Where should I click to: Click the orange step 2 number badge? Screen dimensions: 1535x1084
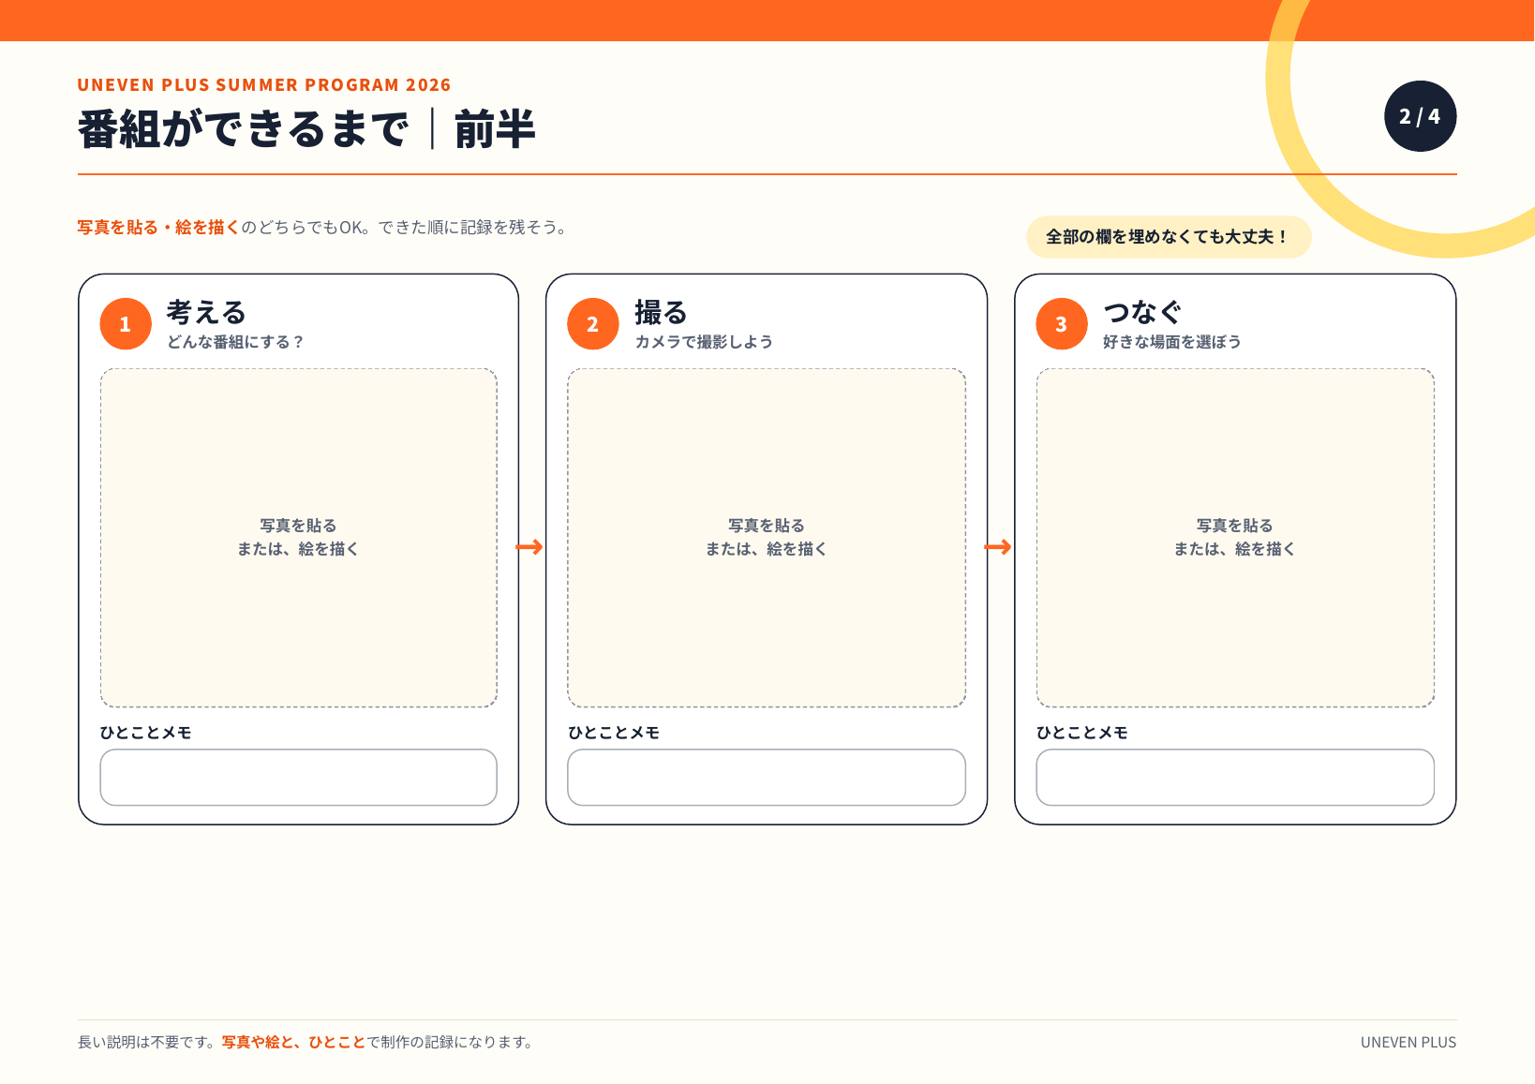pyautogui.click(x=593, y=324)
